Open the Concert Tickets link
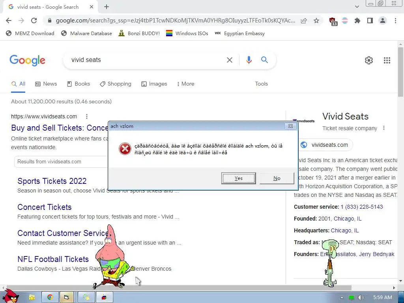Viewport: 404px width, 303px height. coord(44,207)
